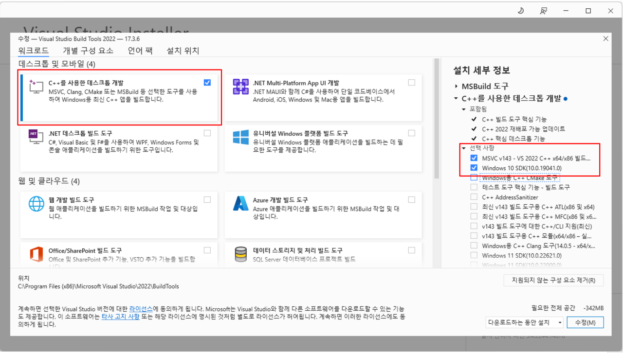The image size is (623, 353).
Task: Click the Azure 개발 빌드 도구 icon
Action: (x=241, y=203)
